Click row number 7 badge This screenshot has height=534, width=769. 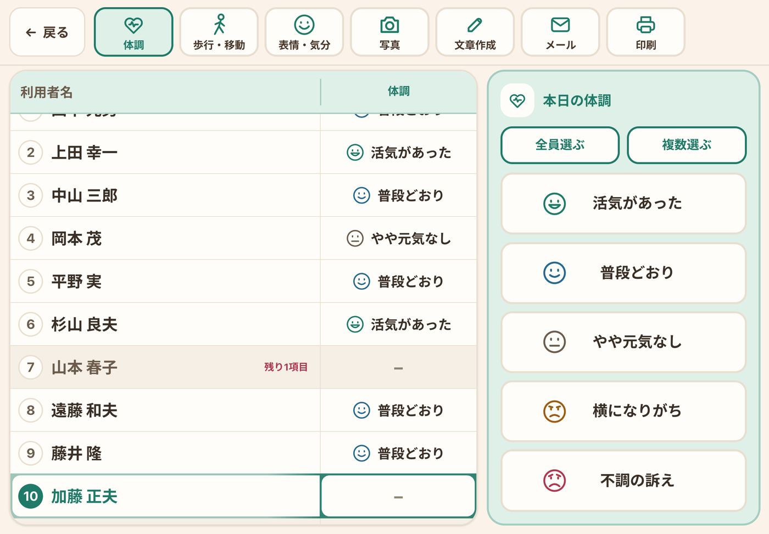(x=31, y=367)
